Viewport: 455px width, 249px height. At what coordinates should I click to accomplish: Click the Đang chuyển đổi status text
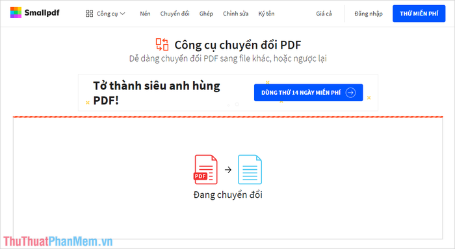(227, 195)
